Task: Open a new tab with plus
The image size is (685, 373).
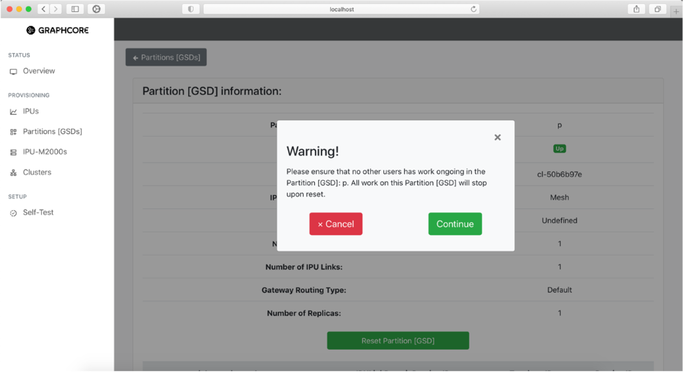Action: [676, 11]
